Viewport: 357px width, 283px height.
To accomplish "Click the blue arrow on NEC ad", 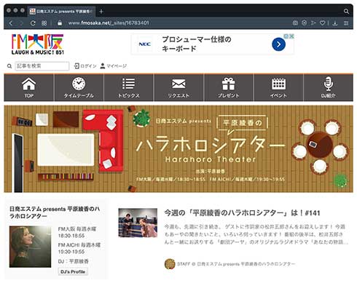I will click(278, 44).
